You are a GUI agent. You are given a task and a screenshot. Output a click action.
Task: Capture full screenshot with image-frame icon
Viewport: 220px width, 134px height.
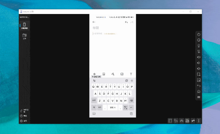coord(199,80)
